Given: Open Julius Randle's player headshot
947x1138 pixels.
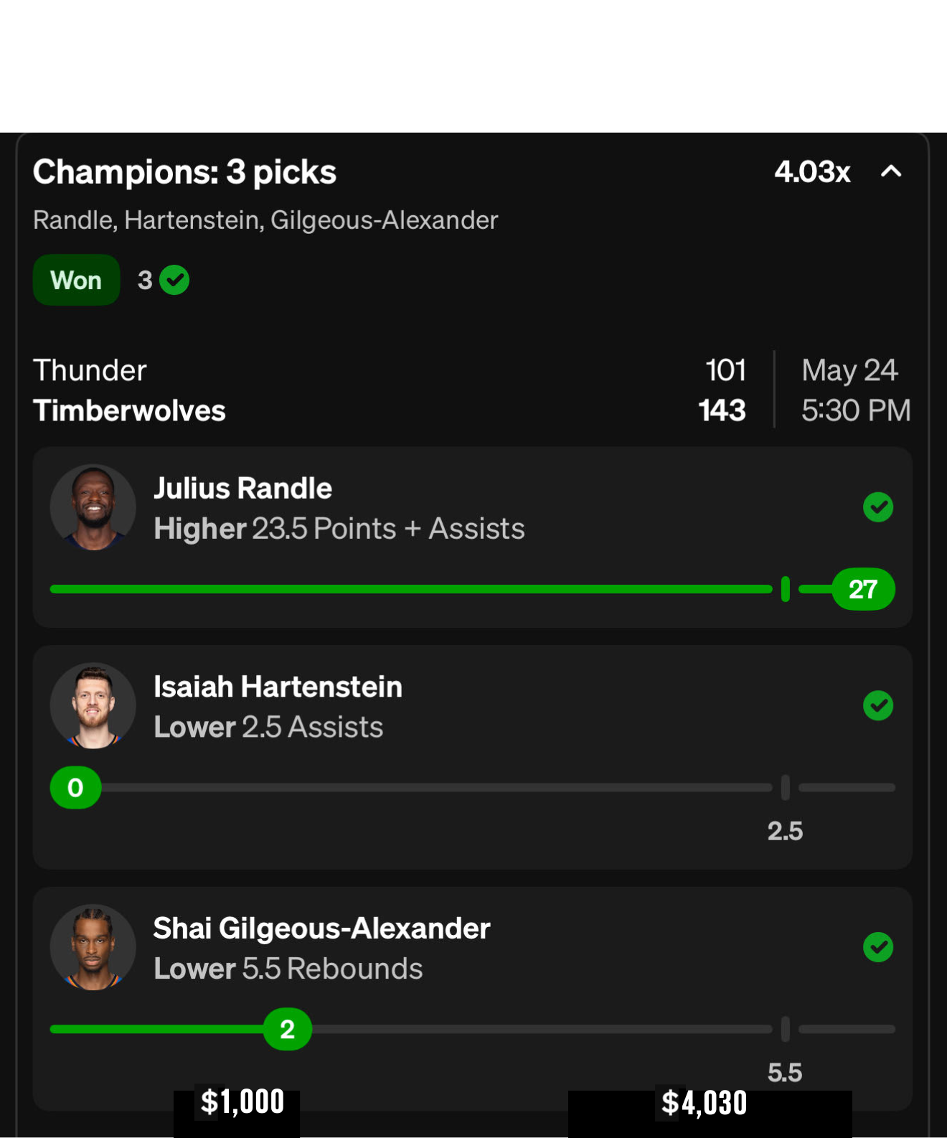Looking at the screenshot, I should (x=93, y=507).
